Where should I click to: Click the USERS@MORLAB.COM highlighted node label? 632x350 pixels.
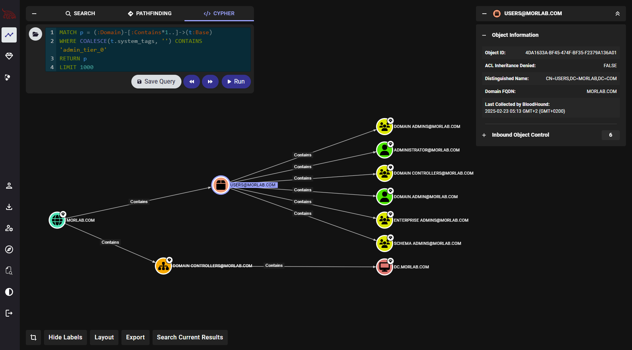253,185
